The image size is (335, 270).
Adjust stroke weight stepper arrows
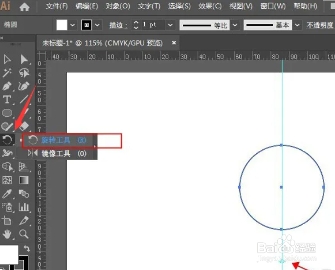(136, 25)
